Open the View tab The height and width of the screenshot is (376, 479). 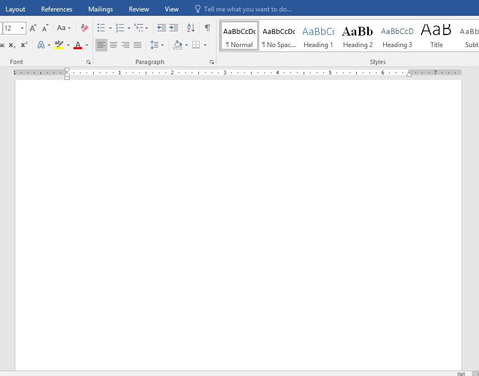pyautogui.click(x=172, y=9)
